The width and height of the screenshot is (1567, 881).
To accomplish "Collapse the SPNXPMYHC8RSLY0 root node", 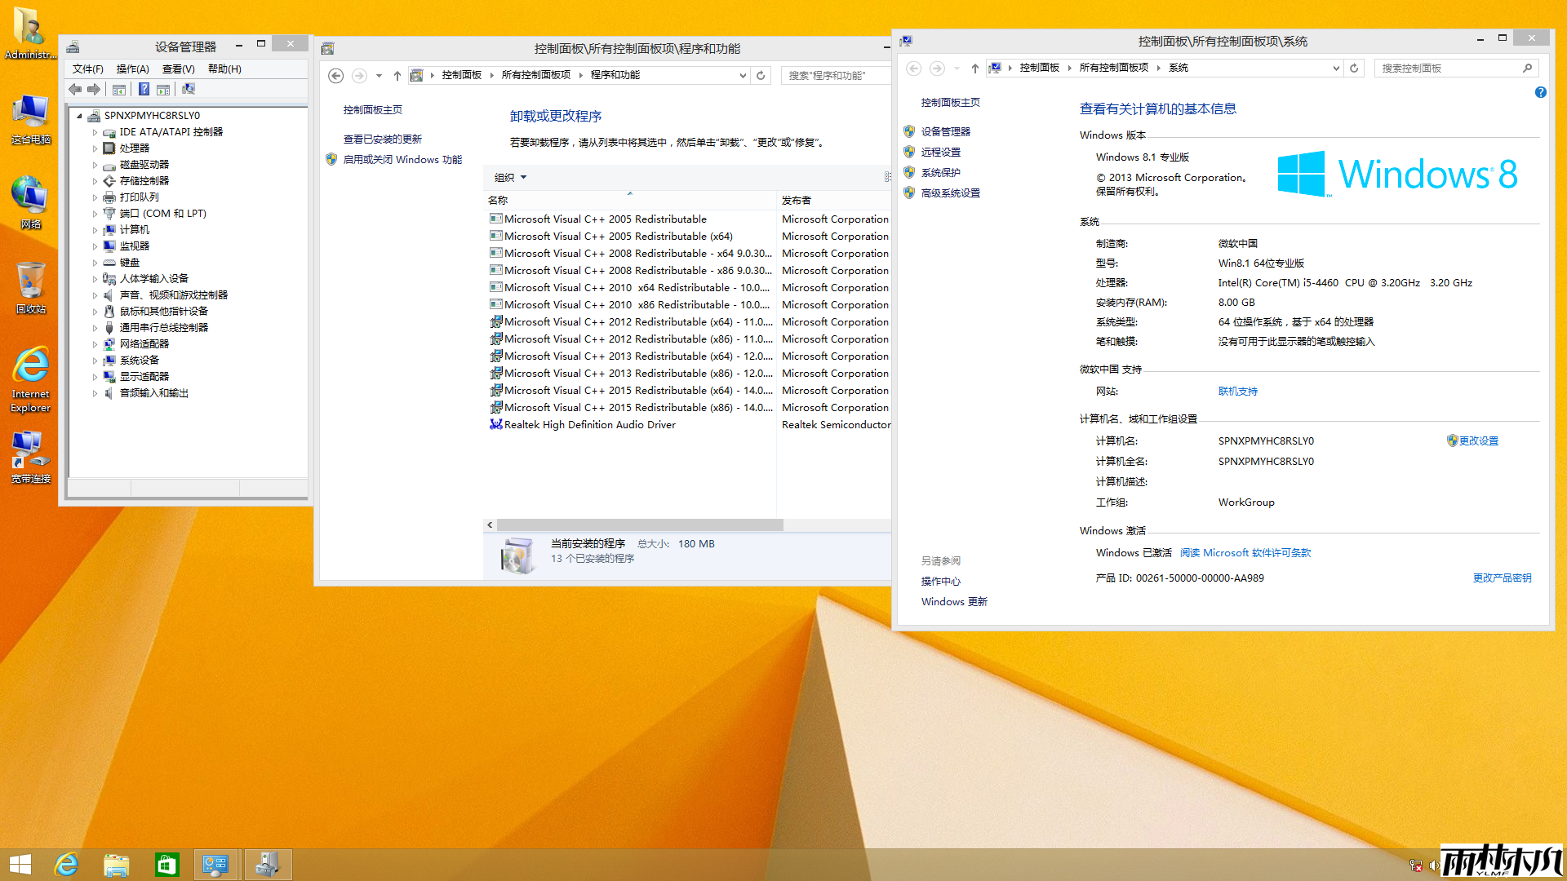I will [x=79, y=116].
